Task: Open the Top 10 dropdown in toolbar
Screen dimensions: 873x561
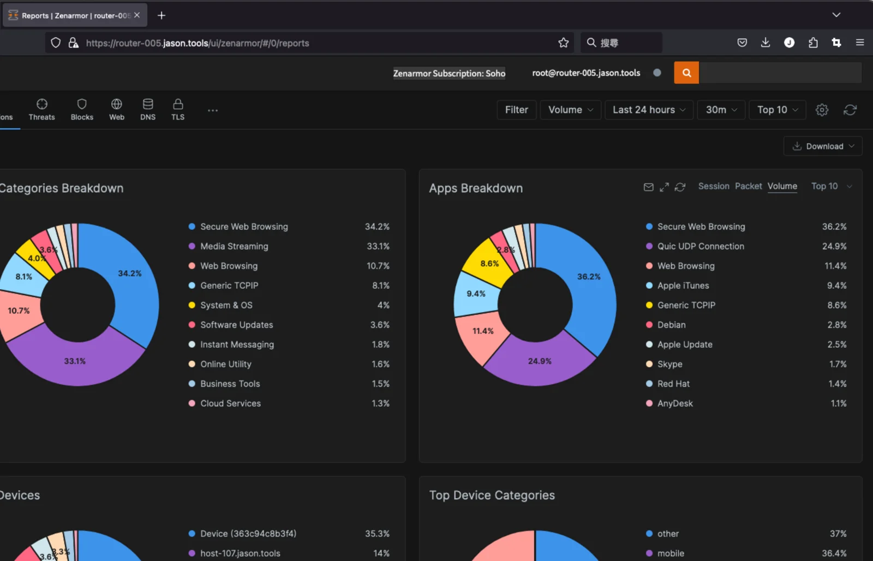Action: pyautogui.click(x=778, y=110)
